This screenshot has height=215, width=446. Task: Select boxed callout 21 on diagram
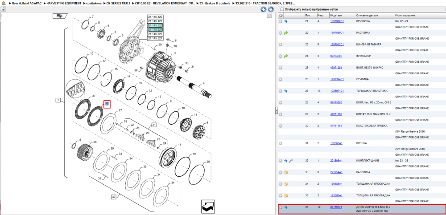coord(154,125)
